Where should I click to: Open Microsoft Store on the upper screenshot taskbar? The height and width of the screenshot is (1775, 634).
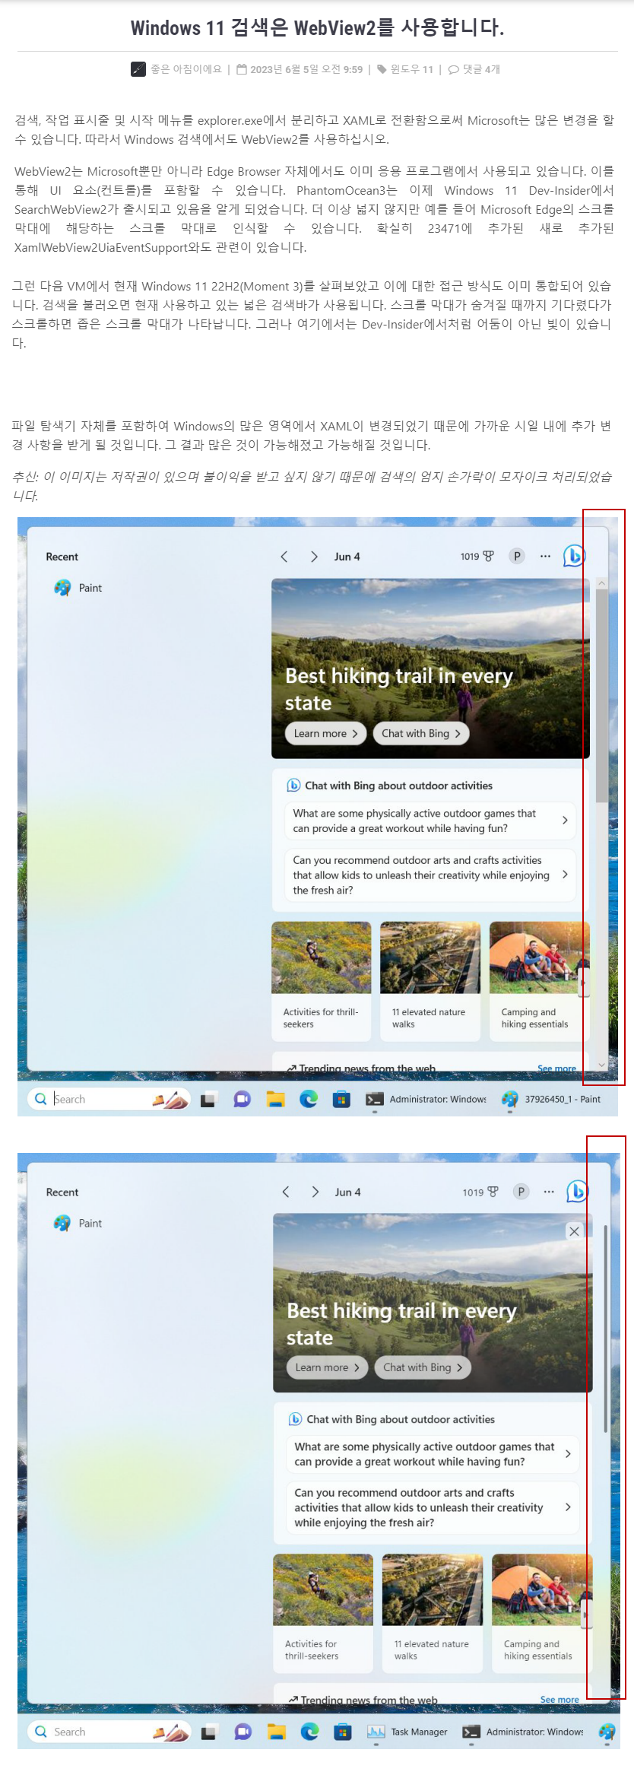coord(342,1099)
